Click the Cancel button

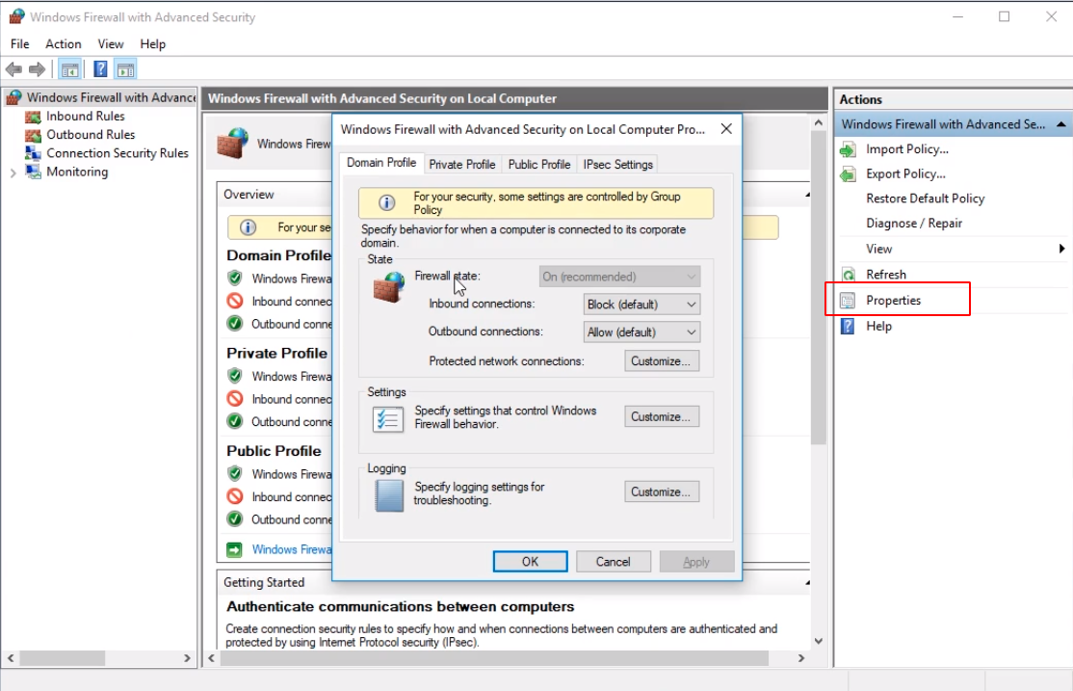tap(614, 562)
